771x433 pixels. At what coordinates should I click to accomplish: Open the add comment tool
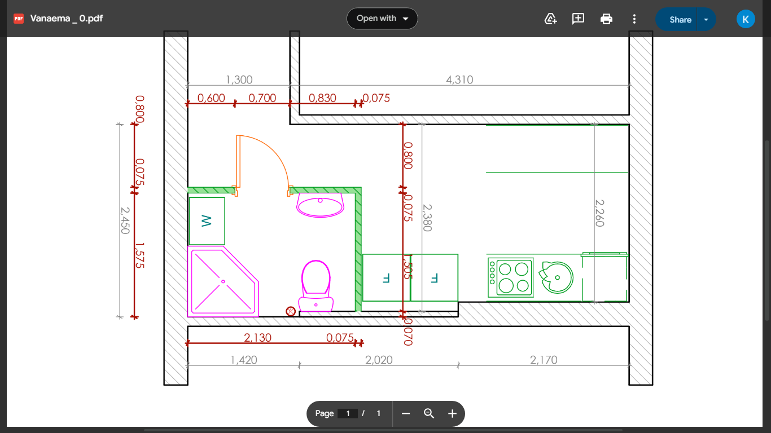(x=578, y=19)
